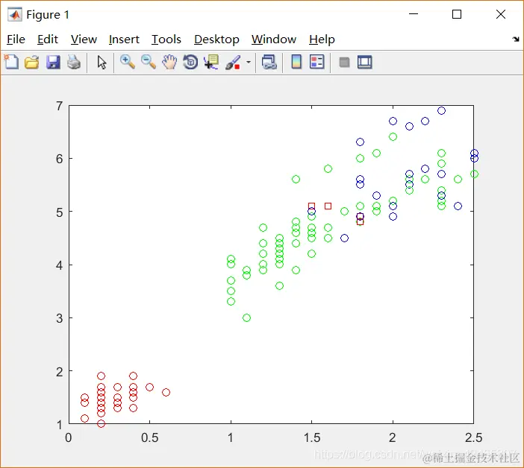
Task: Click the x-axis label 1.5
Action: [x=312, y=437]
